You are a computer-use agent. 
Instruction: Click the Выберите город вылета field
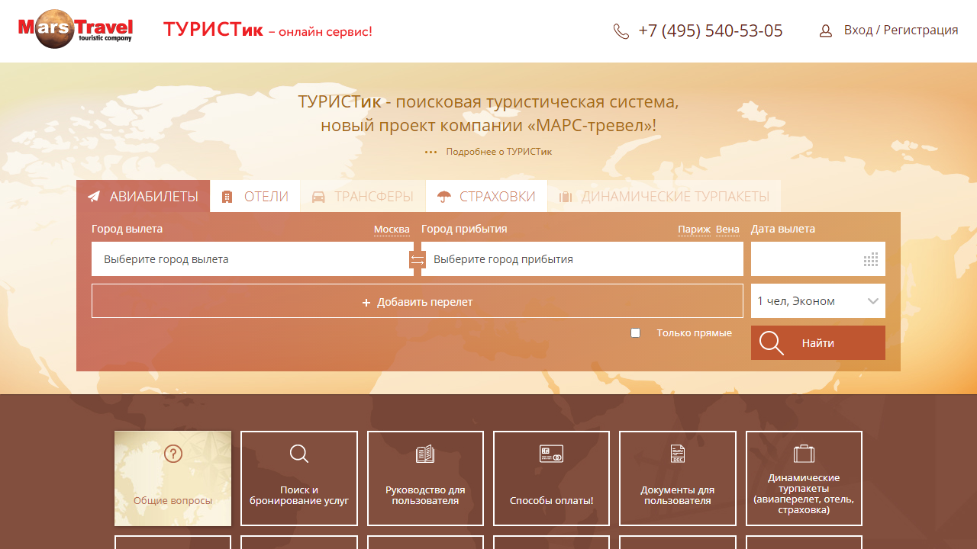coord(250,259)
